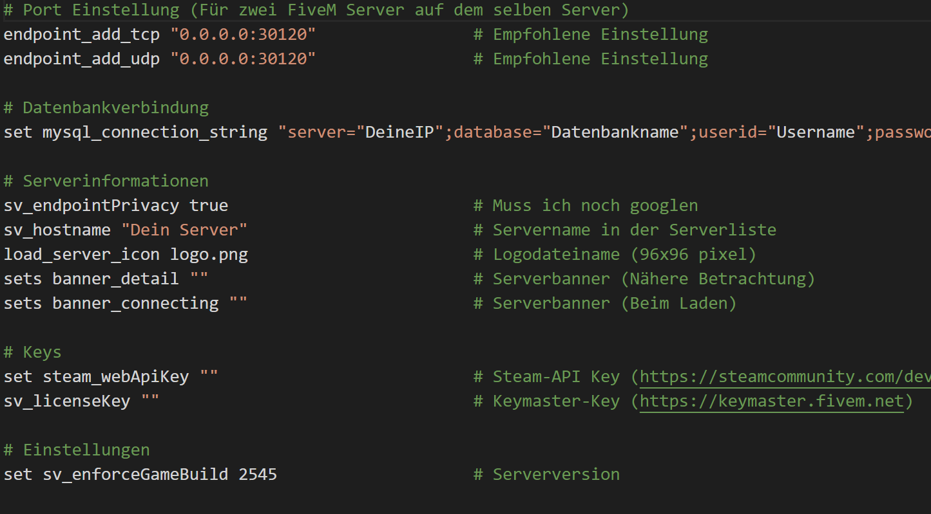This screenshot has width=931, height=514.
Task: Click the "Dein Server" hostname string
Action: pos(184,230)
